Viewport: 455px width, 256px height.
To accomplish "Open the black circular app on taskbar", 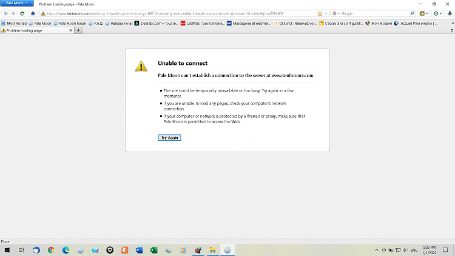I will pos(110,250).
